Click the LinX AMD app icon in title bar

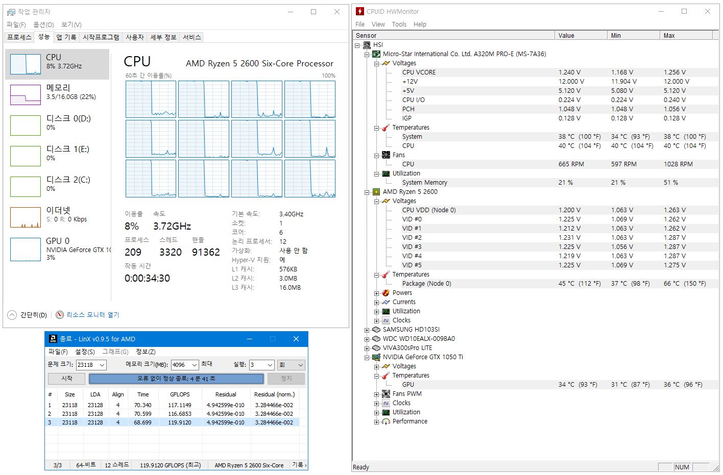53,339
